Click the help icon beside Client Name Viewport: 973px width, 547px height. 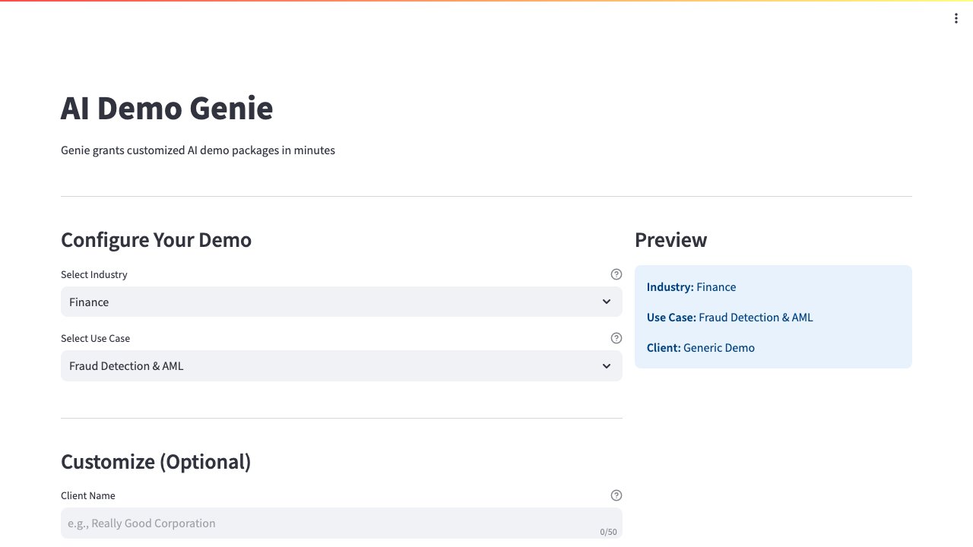point(616,495)
